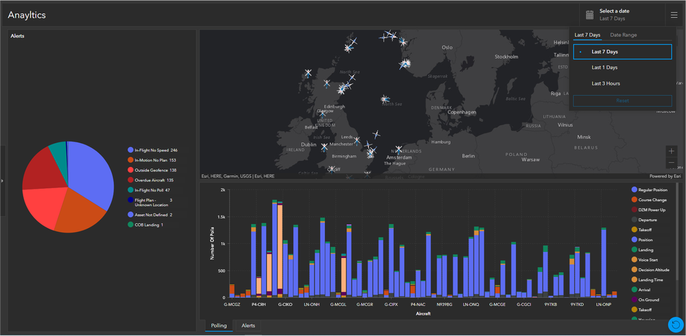Screen dimensions: 686x336
Task: Click aircraft marker near Leeds
Action: click(357, 141)
